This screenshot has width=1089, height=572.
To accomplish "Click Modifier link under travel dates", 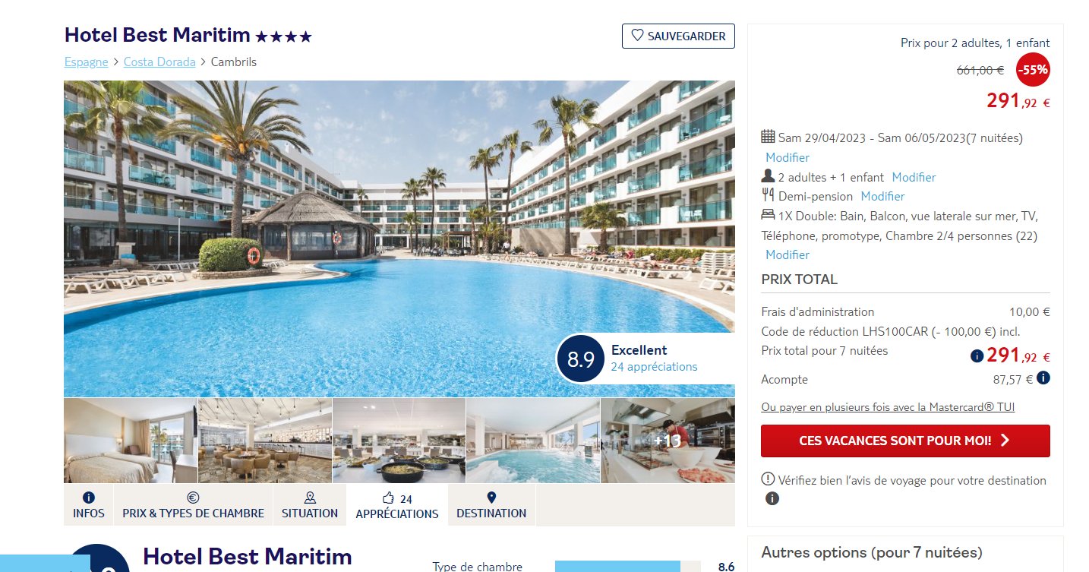I will click(788, 157).
